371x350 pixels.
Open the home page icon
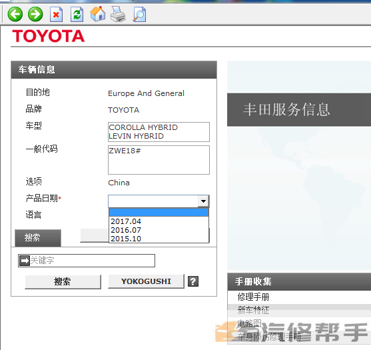click(98, 14)
